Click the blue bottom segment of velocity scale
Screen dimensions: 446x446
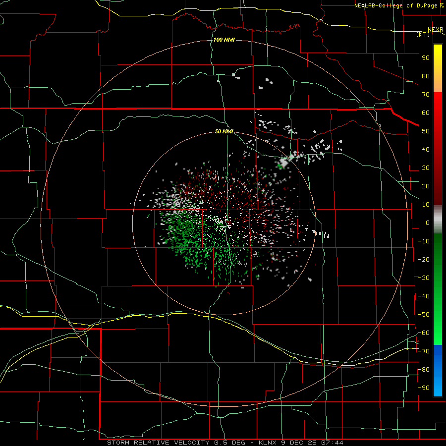pos(438,371)
